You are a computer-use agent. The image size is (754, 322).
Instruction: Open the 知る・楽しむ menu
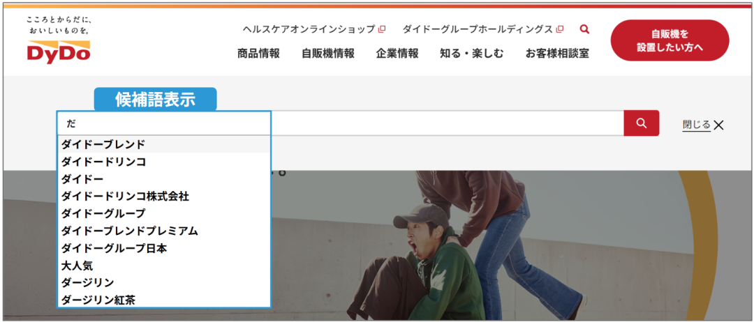pyautogui.click(x=472, y=53)
